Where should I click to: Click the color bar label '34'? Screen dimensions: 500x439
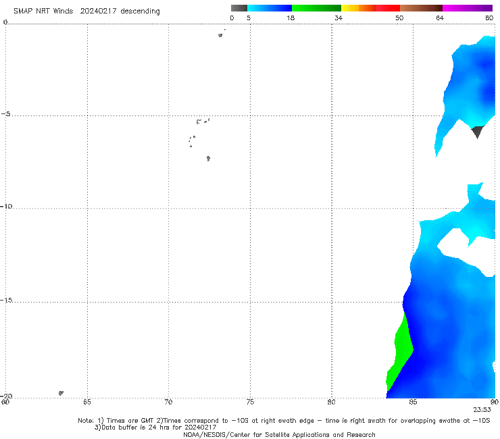339,18
